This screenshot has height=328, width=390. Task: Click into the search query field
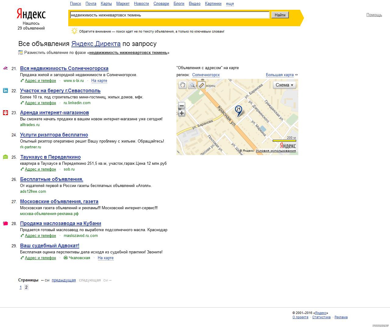(170, 15)
